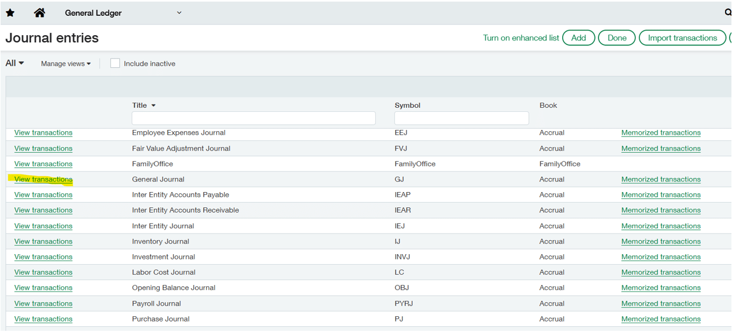This screenshot has height=332, width=732.
Task: Open Memorized transactions for Inventory Journal
Action: click(661, 241)
